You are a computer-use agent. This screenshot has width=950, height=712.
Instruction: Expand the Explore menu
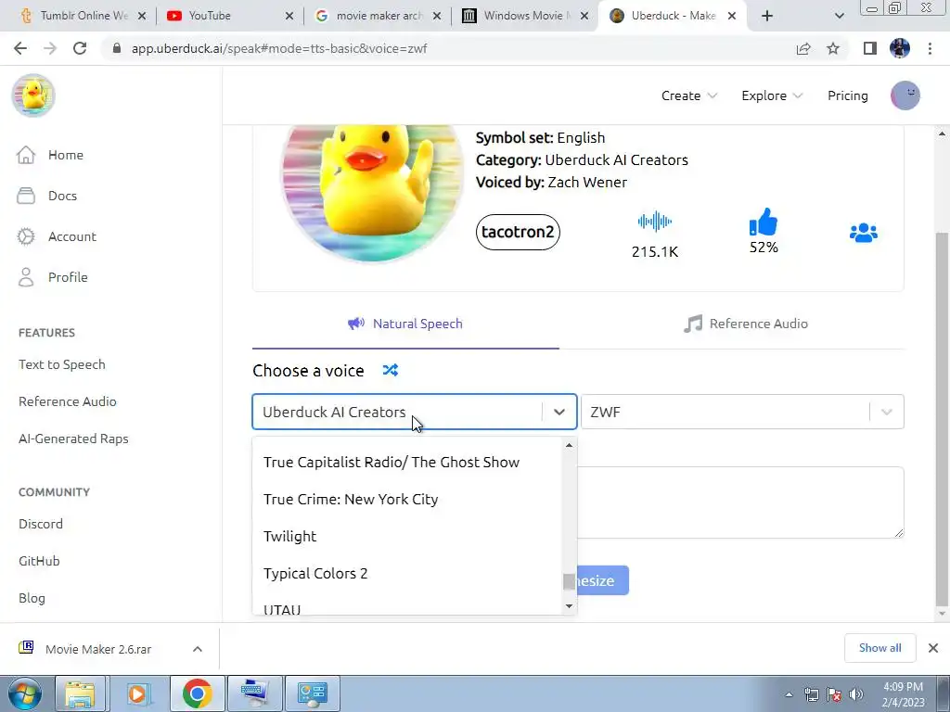pyautogui.click(x=772, y=95)
